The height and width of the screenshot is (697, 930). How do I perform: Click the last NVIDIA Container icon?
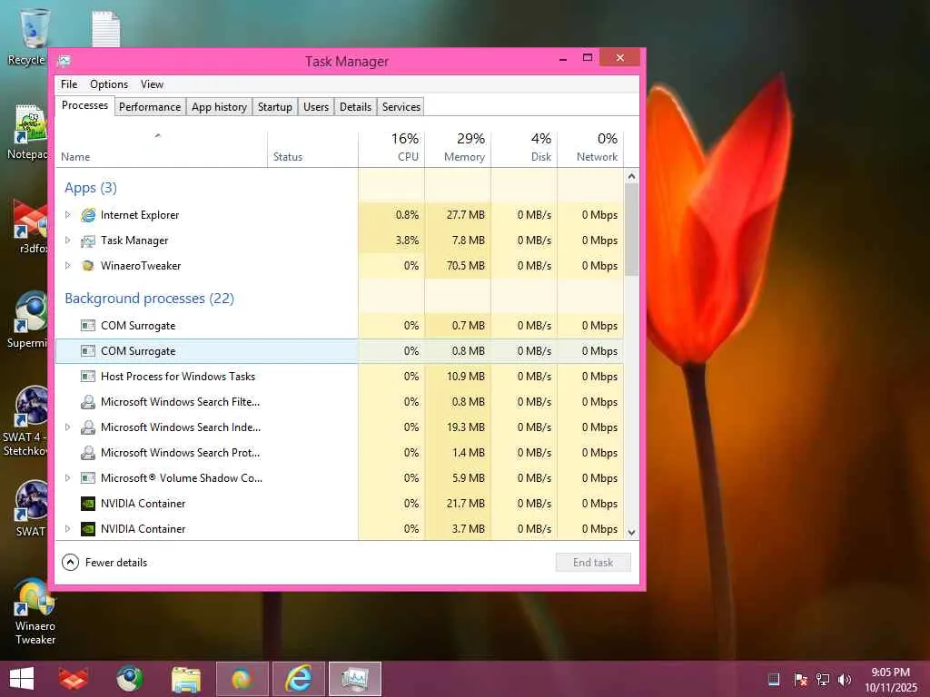pyautogui.click(x=88, y=529)
